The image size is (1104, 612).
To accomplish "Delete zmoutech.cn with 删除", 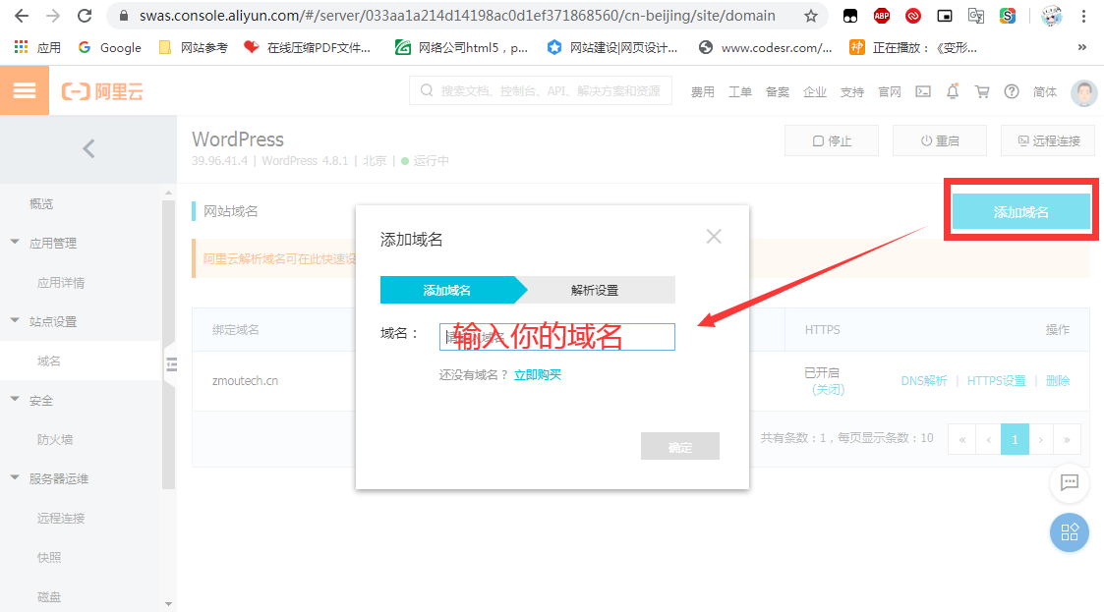I will pyautogui.click(x=1058, y=380).
